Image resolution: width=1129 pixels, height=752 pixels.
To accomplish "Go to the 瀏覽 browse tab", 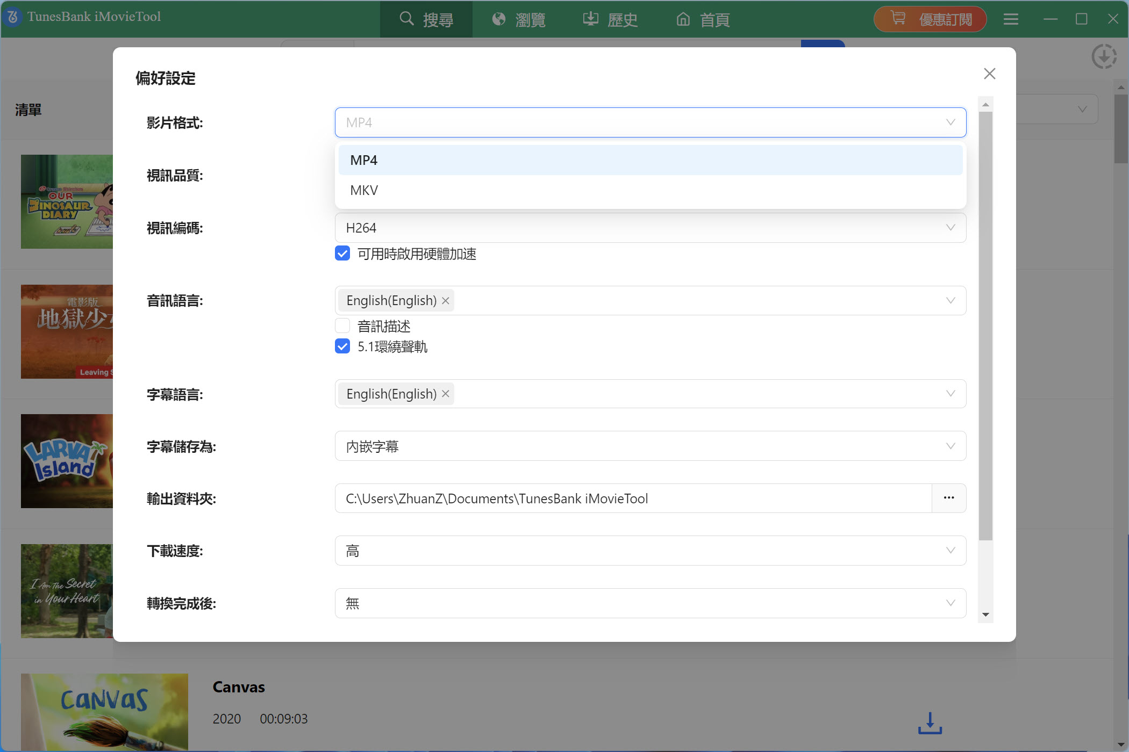I will pos(519,19).
